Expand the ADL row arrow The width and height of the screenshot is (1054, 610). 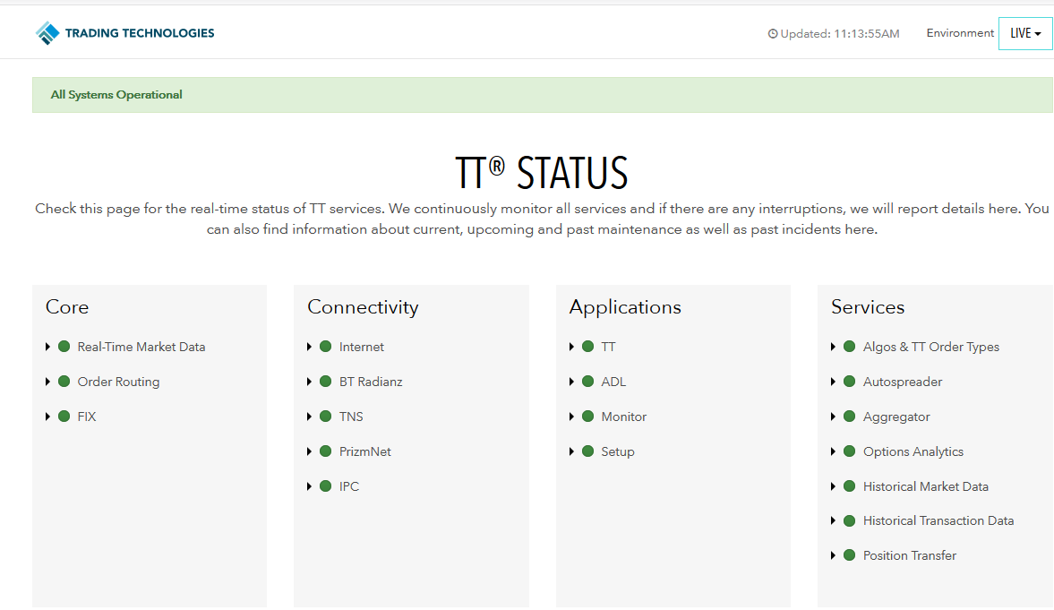pos(571,382)
